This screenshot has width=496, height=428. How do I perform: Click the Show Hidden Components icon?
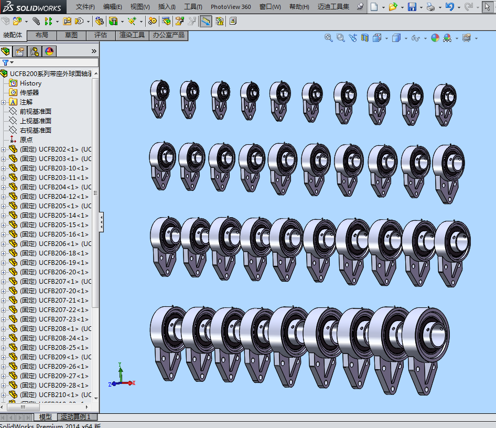tap(99, 21)
